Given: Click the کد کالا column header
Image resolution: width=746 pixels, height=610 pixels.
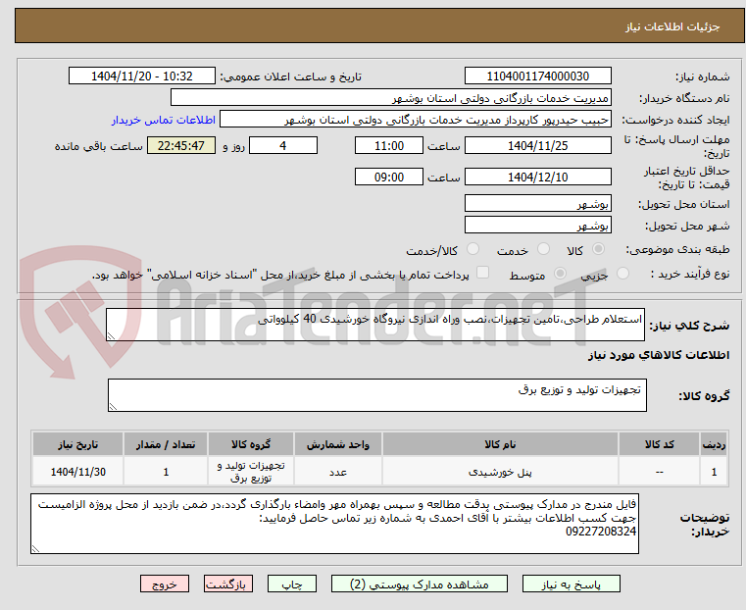Looking at the screenshot, I should coord(659,444).
